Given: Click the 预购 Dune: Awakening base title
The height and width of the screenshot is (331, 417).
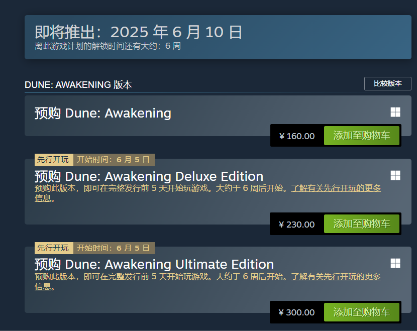Looking at the screenshot, I should 103,113.
